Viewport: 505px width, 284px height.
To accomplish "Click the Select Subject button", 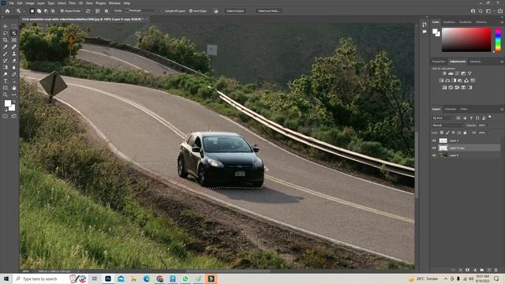I will [235, 11].
